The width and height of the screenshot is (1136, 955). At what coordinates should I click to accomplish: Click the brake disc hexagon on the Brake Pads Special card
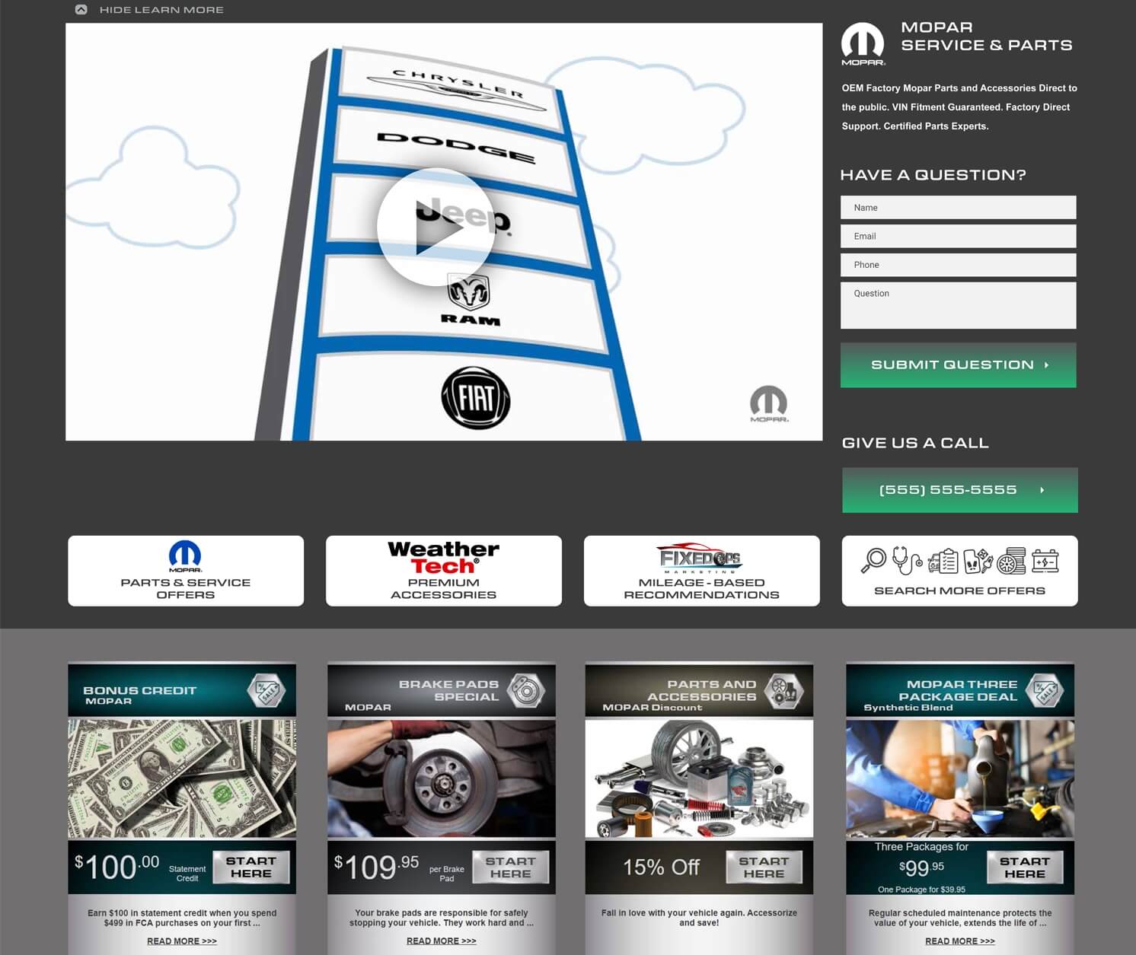click(526, 691)
